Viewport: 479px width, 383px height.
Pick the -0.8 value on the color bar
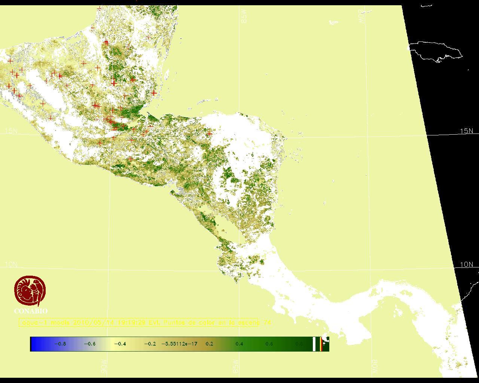[60, 344]
